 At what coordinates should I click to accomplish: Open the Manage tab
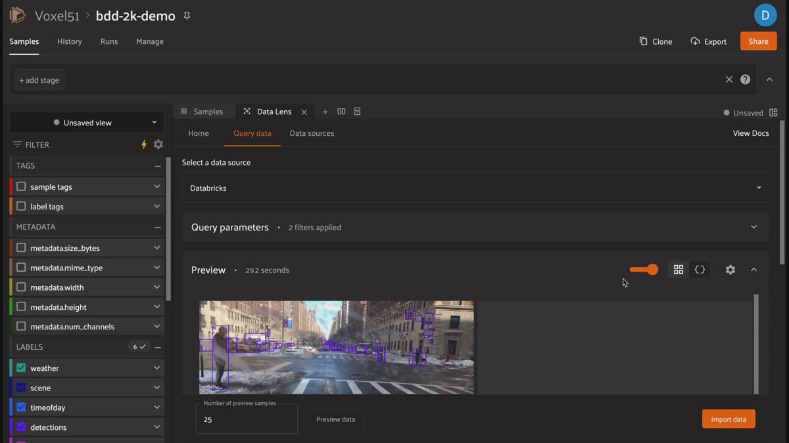coord(150,41)
